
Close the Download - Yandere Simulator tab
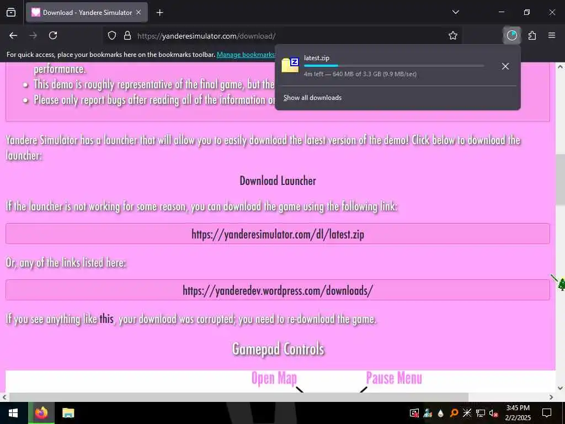click(138, 12)
